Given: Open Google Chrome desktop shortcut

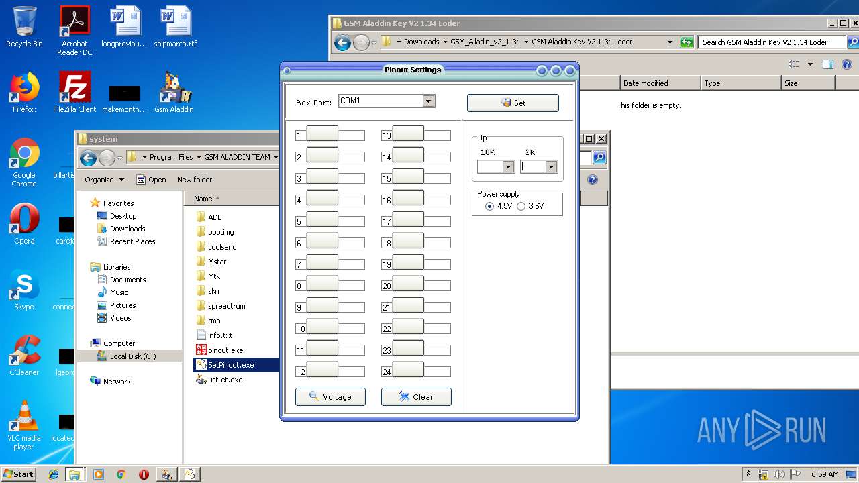Looking at the screenshot, I should coord(24,163).
